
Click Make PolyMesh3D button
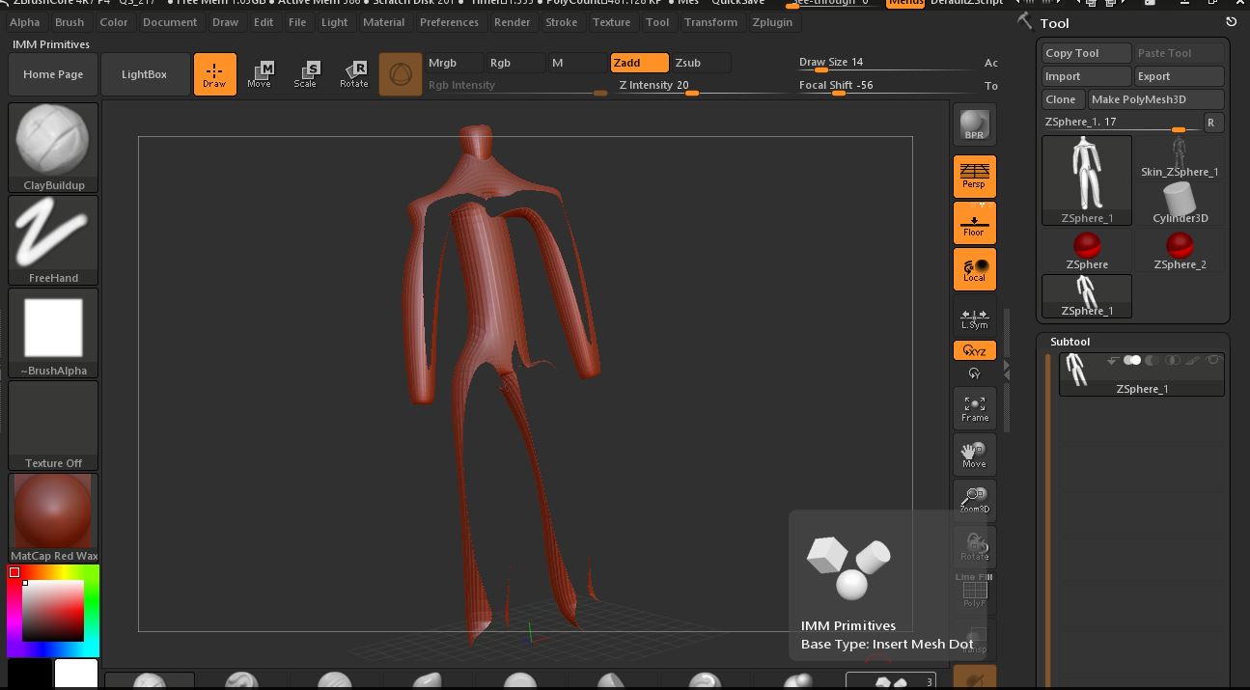tap(1156, 99)
